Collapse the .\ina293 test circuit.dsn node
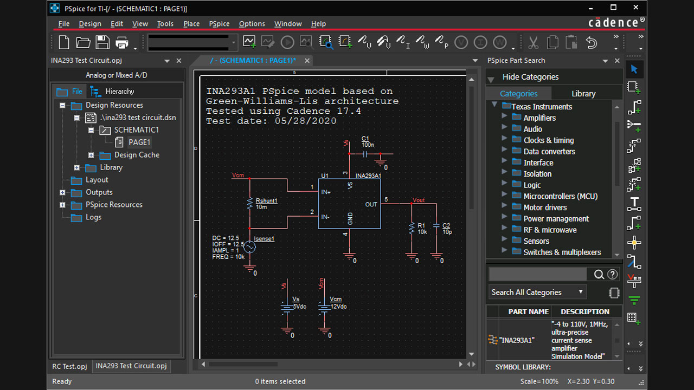 [x=76, y=118]
